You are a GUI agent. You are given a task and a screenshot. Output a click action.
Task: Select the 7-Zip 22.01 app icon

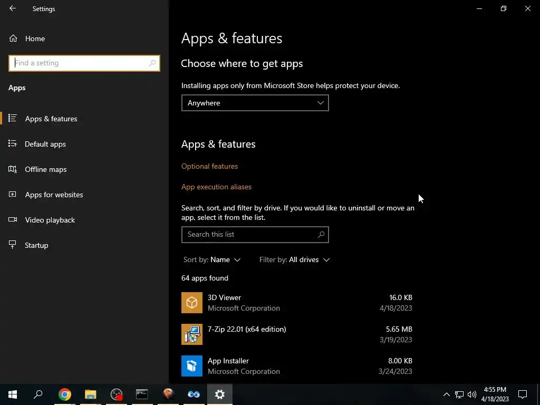tap(192, 334)
